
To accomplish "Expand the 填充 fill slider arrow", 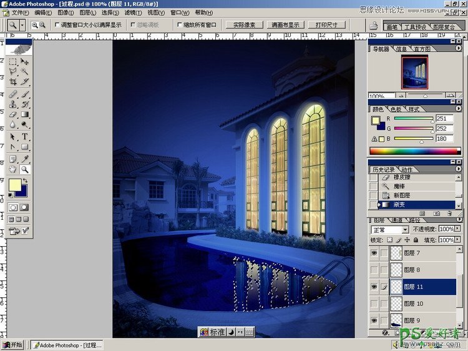I will (459, 240).
